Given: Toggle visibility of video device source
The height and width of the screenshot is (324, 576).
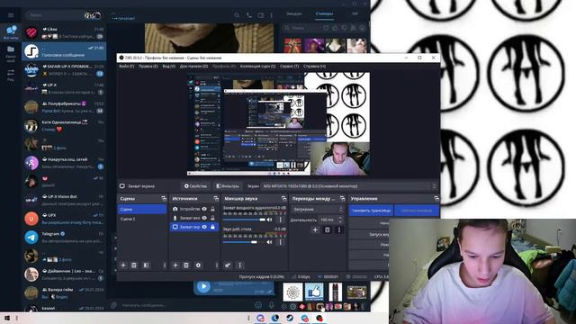Looking at the screenshot, I should [x=204, y=209].
